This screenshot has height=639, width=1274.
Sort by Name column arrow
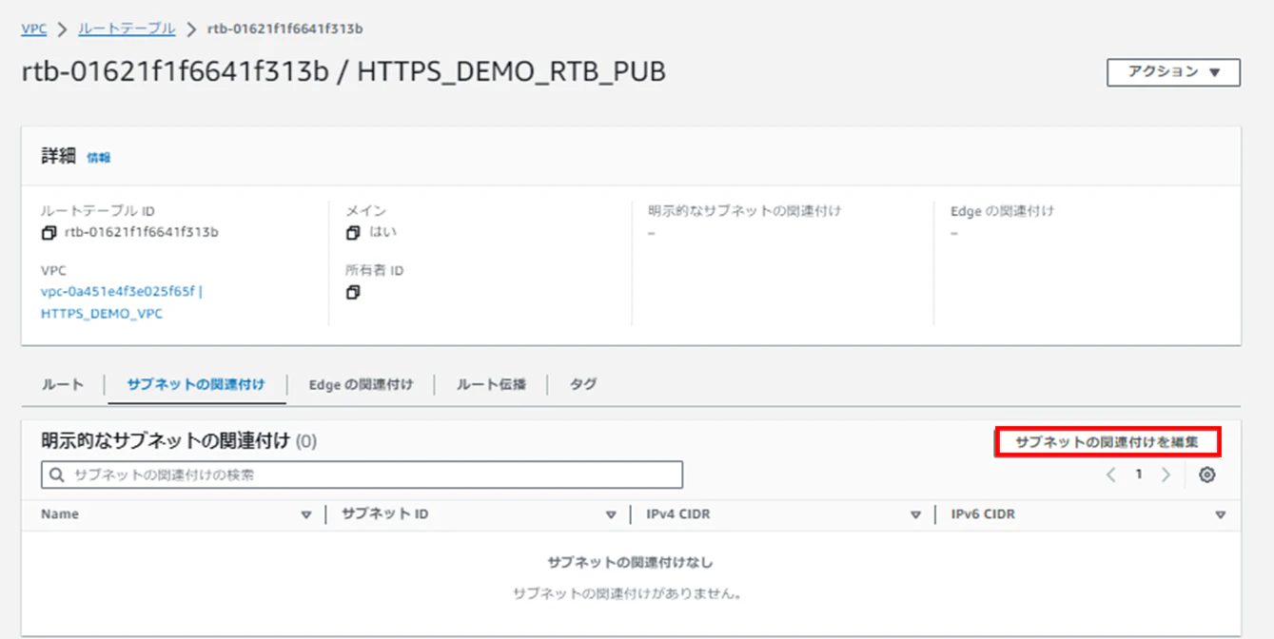point(306,515)
